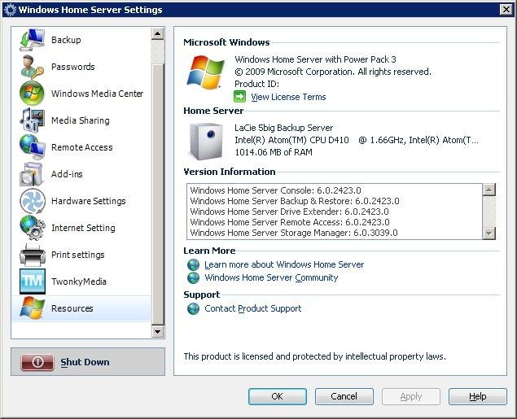The image size is (517, 419).
Task: Click the Windows Media Center orb icon
Action: (x=32, y=94)
